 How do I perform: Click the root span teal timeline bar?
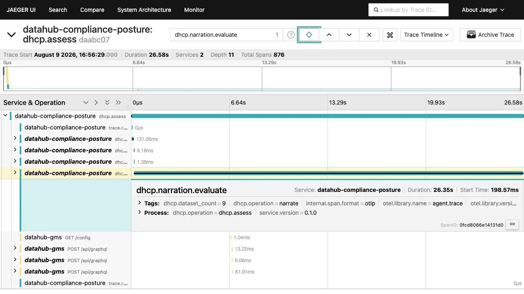pos(327,116)
